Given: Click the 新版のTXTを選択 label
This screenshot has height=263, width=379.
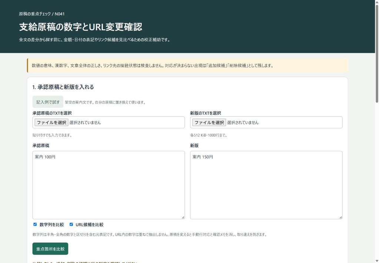Looking at the screenshot, I should pos(205,113).
